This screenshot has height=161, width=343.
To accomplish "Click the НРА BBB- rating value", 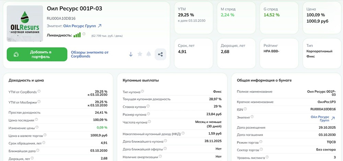I will click(x=272, y=51).
